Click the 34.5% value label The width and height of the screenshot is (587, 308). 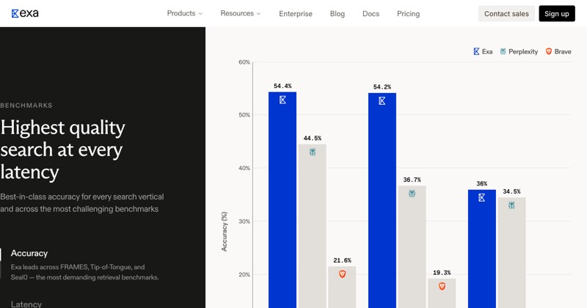511,191
